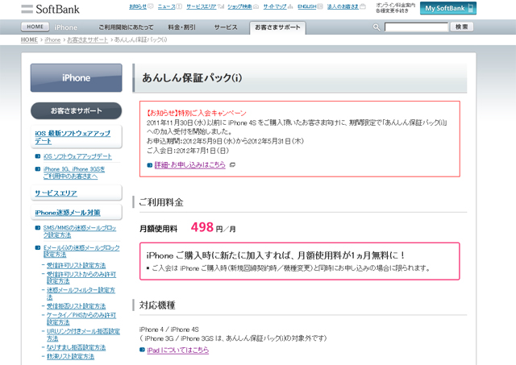
Task: Click the My SoftBank button
Action: coord(448,8)
